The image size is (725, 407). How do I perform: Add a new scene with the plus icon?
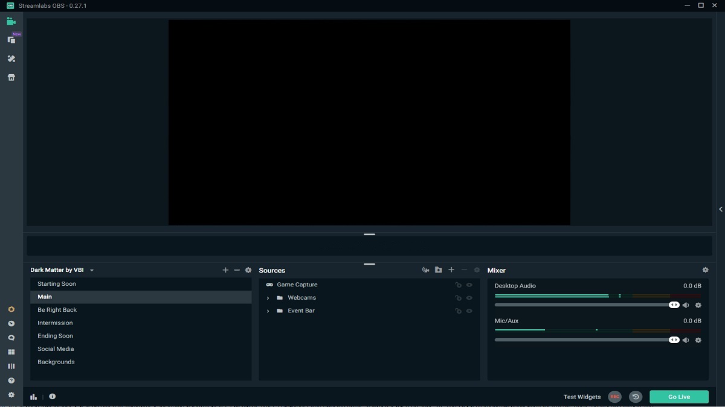tap(225, 270)
